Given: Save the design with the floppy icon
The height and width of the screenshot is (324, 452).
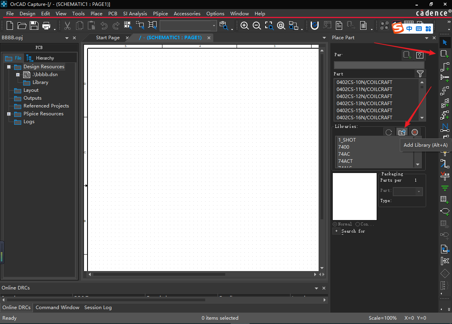Looking at the screenshot, I should point(34,25).
